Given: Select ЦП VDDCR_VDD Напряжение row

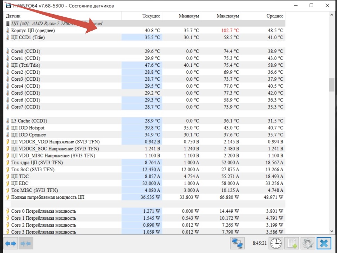Looking at the screenshot, I should coord(145,141).
